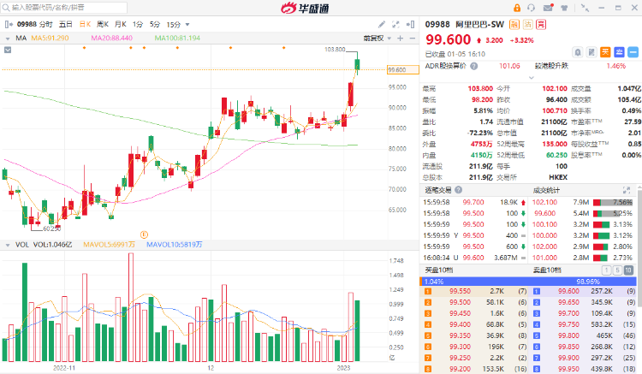Collapse the MA indicator row
The height and width of the screenshot is (374, 642).
coord(8,39)
